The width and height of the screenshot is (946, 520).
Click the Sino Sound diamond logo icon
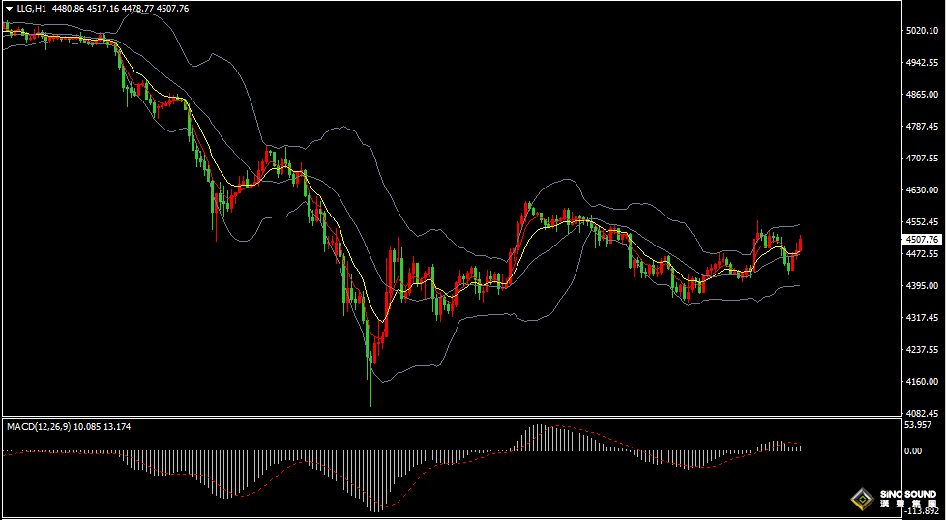point(863,499)
